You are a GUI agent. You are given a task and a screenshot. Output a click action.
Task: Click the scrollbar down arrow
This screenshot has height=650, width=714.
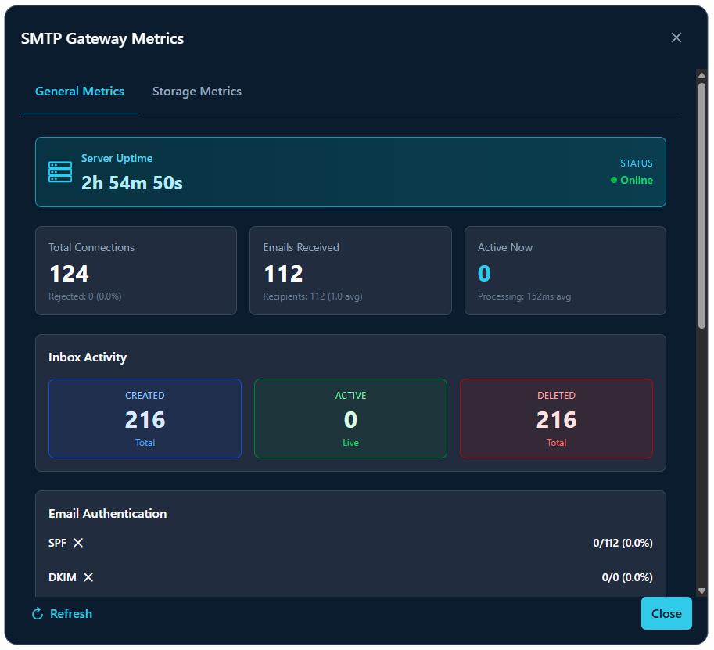pyautogui.click(x=701, y=591)
